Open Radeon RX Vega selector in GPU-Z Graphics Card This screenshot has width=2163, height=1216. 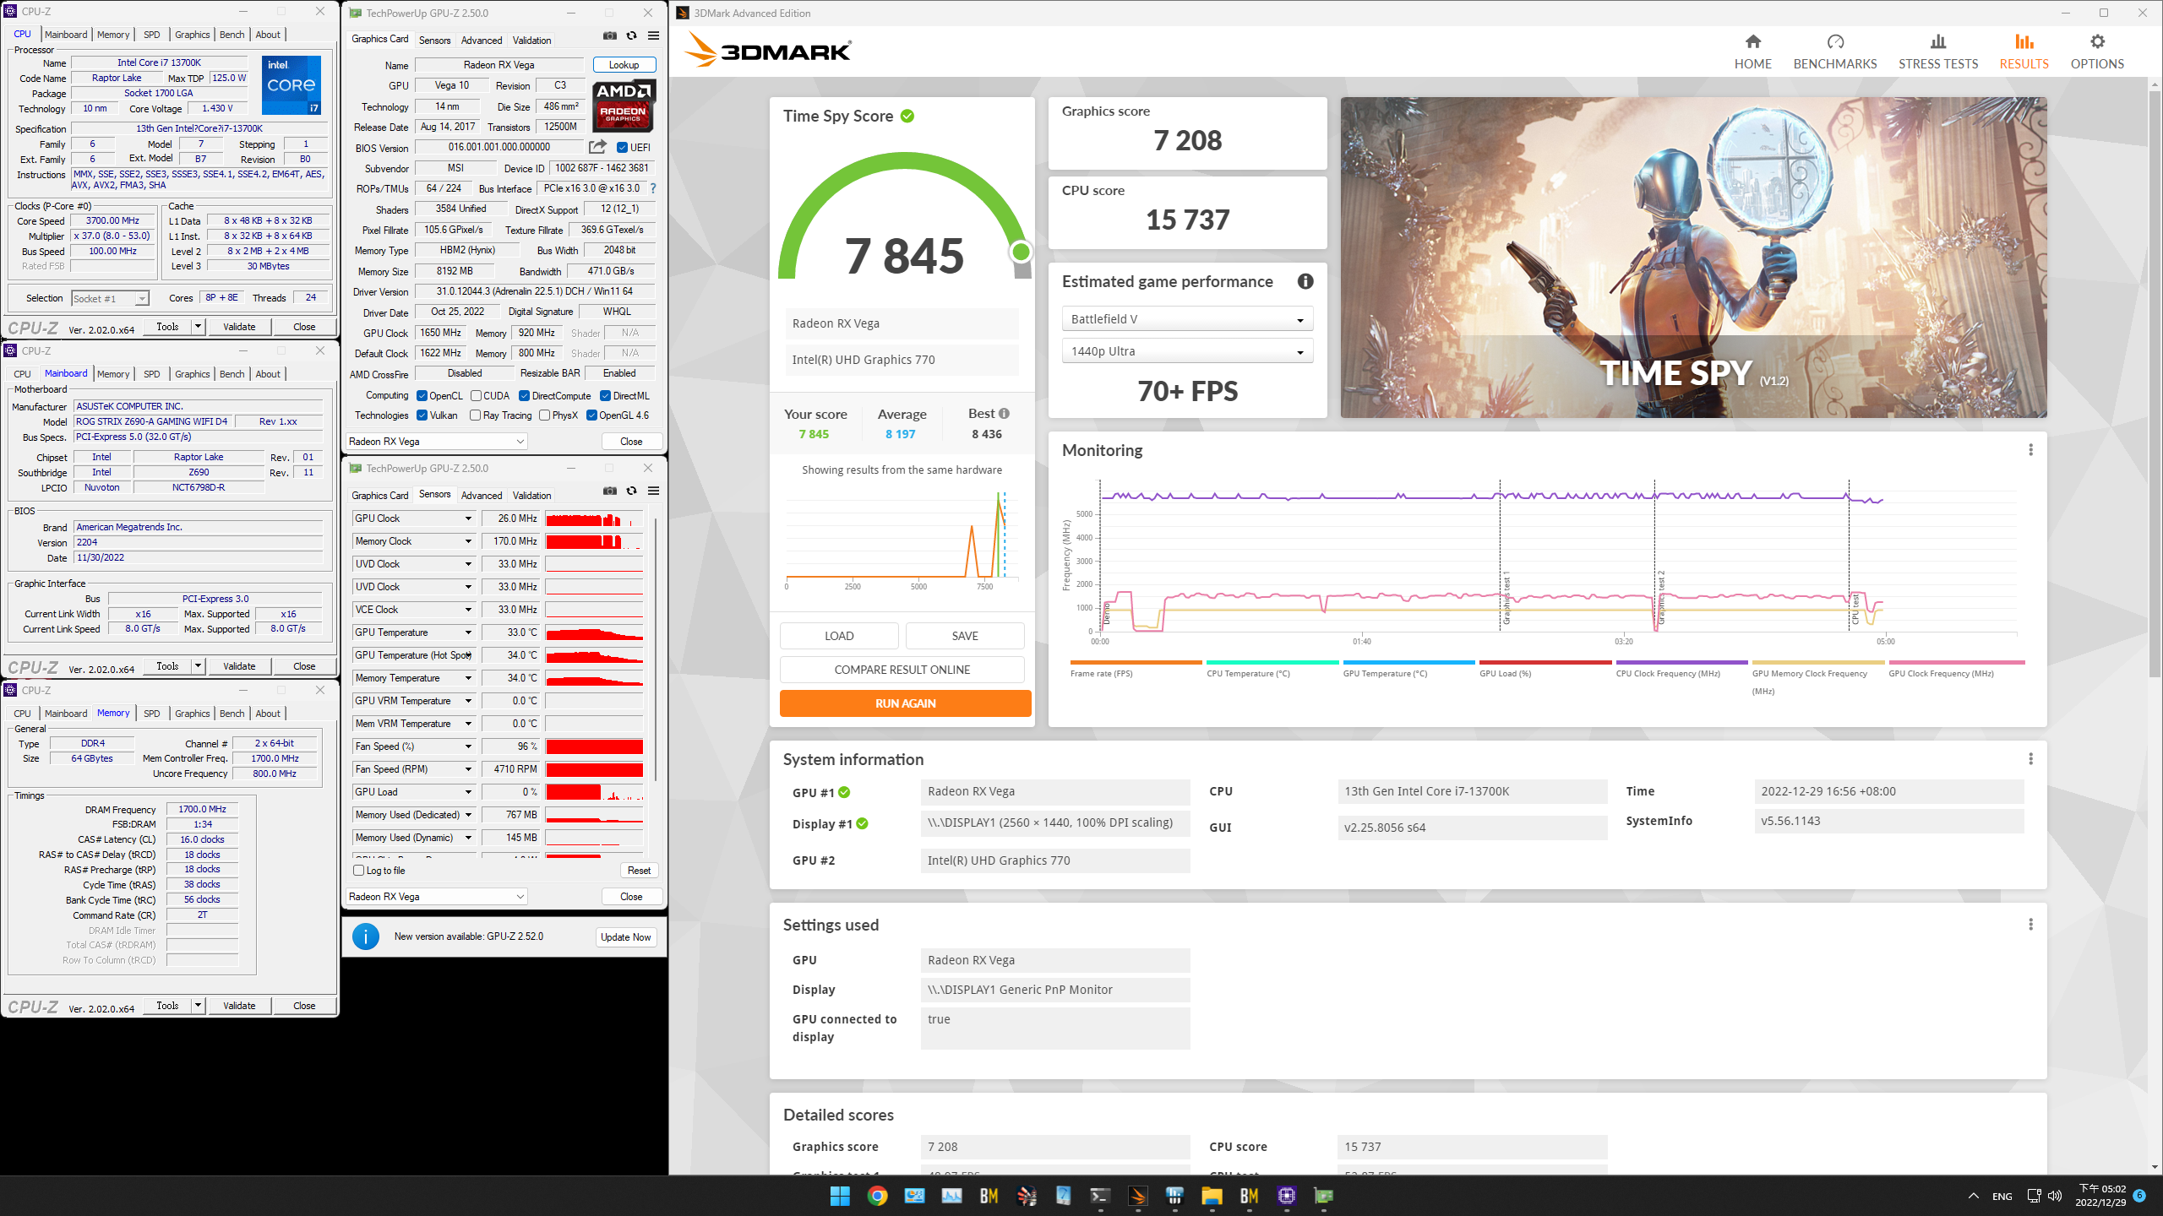pyautogui.click(x=437, y=442)
